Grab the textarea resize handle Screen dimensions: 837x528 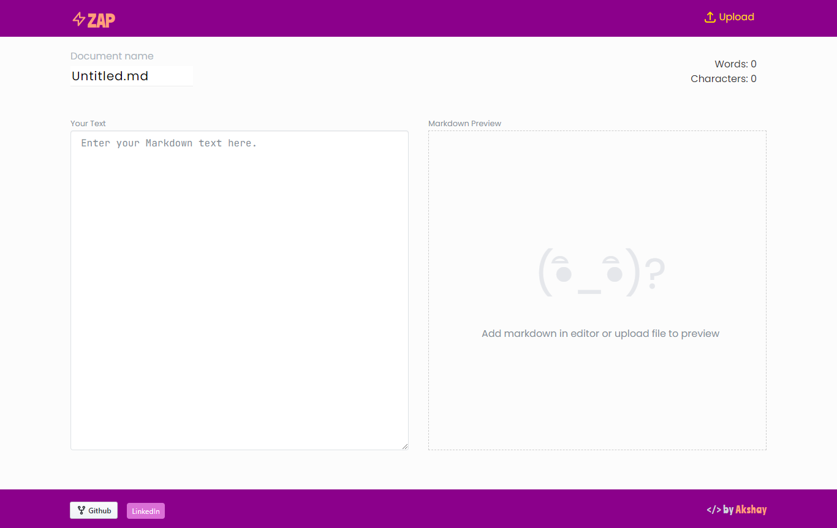point(405,447)
